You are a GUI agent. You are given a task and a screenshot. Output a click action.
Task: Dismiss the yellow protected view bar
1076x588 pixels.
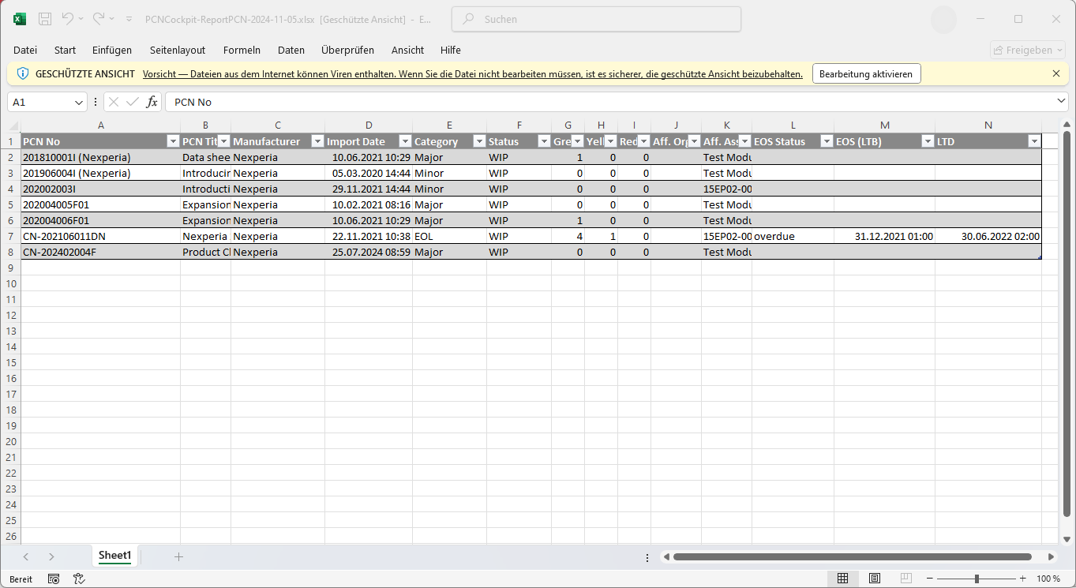1056,73
